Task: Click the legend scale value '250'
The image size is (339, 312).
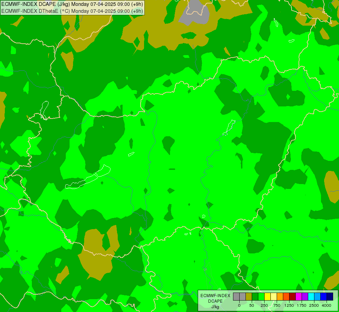Action: (264, 305)
